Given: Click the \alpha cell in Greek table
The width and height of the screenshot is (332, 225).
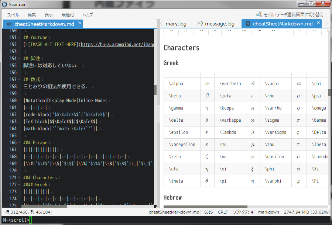Looking at the screenshot, I should (182, 84).
